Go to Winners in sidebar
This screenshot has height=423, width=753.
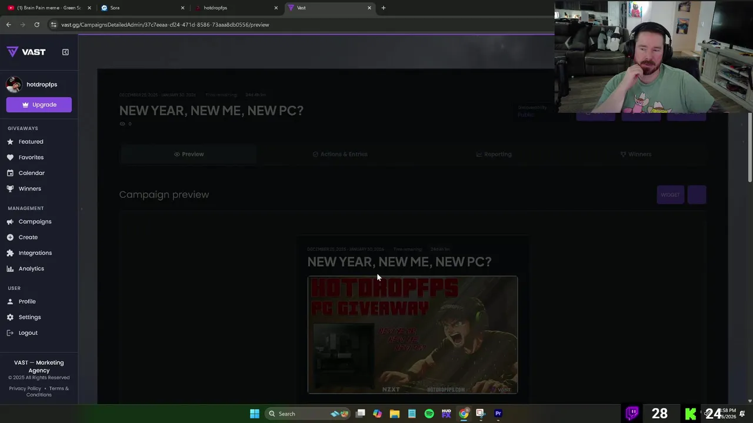pyautogui.click(x=30, y=189)
